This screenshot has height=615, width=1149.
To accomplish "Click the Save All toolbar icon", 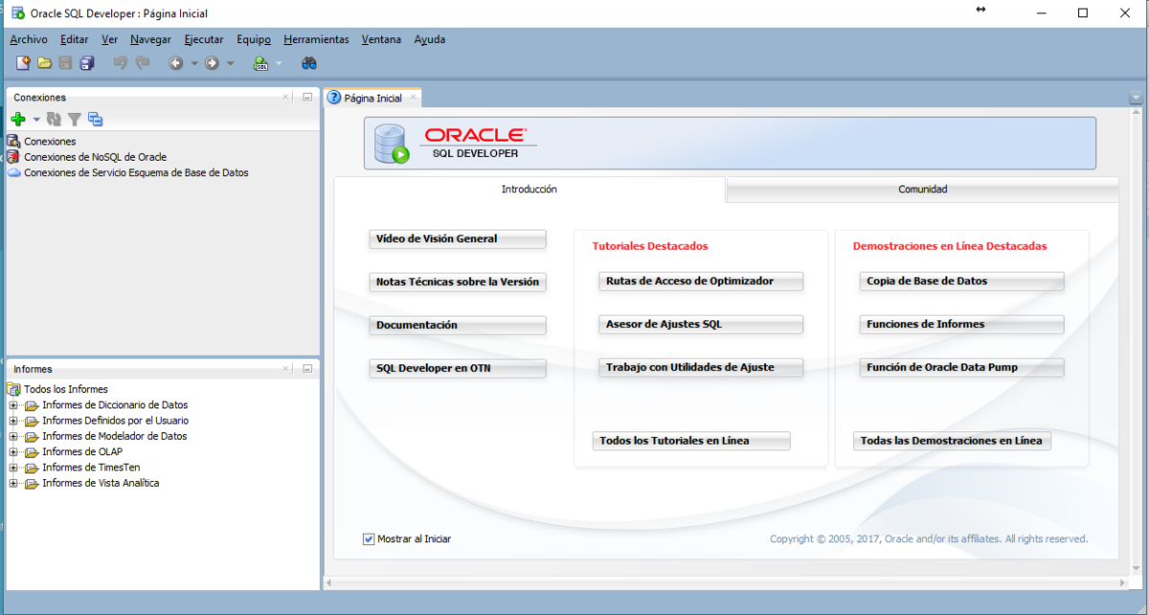I will tap(86, 62).
